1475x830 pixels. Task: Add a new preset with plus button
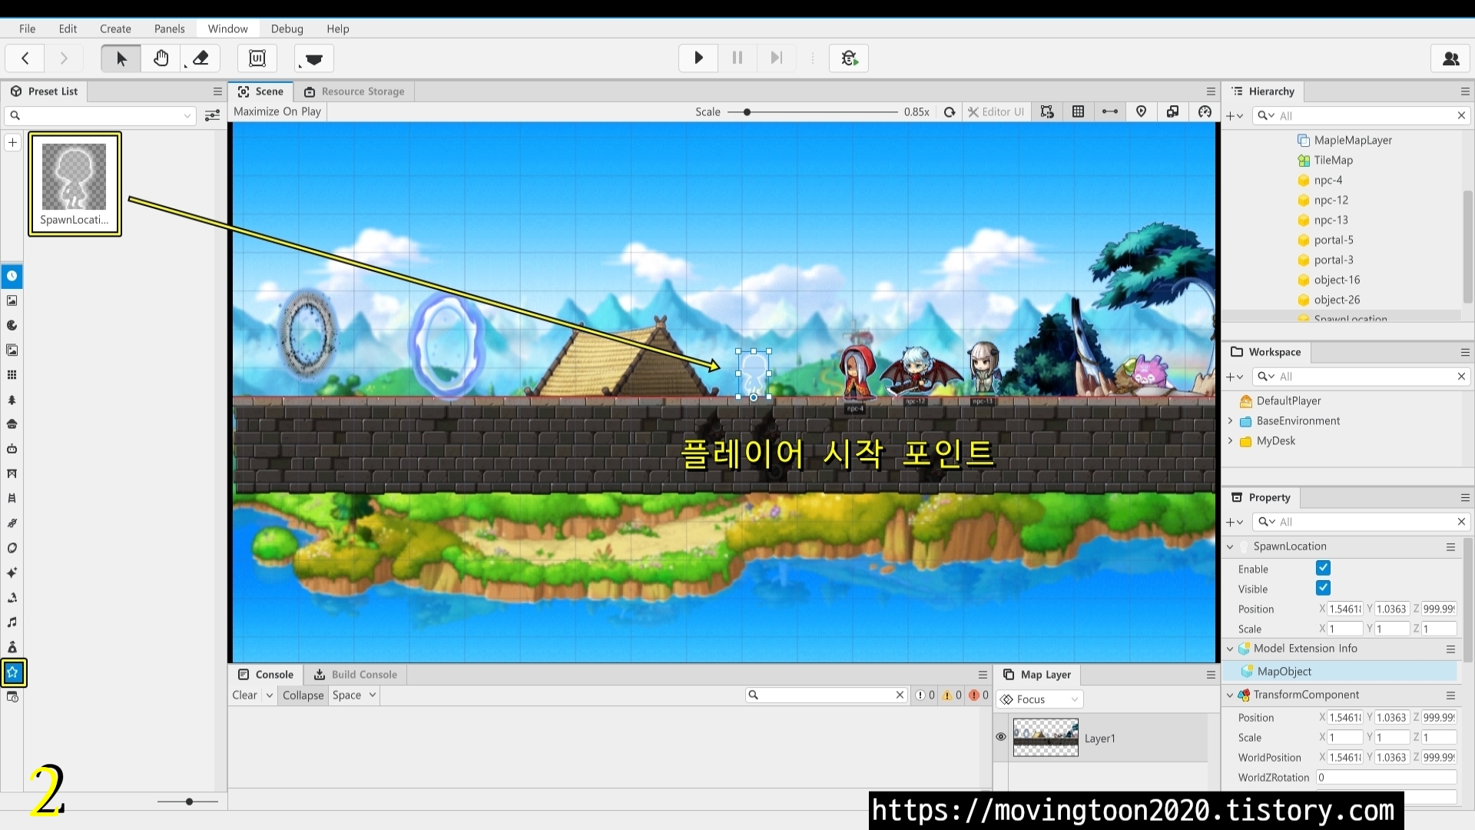(x=12, y=142)
